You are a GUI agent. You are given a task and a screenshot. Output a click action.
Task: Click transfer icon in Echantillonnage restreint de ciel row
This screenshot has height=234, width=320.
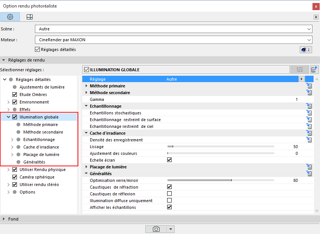tap(309, 126)
